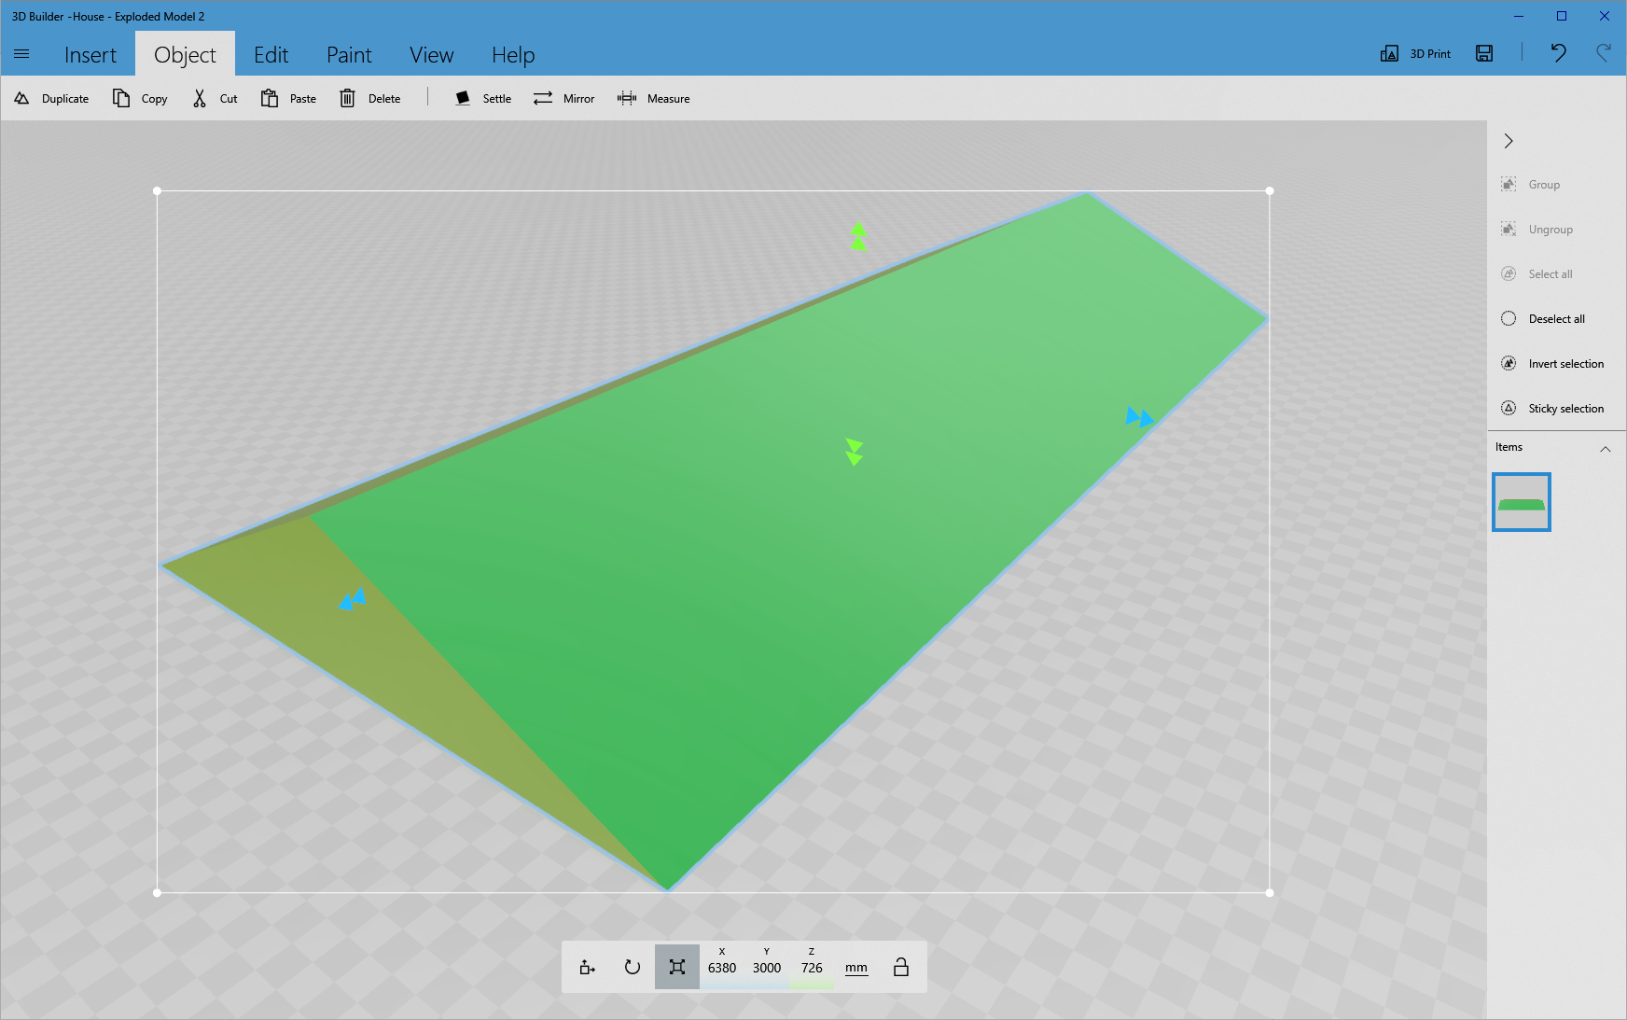Screen dimensions: 1627x1020
Task: Change the mm units setting
Action: coord(856,968)
